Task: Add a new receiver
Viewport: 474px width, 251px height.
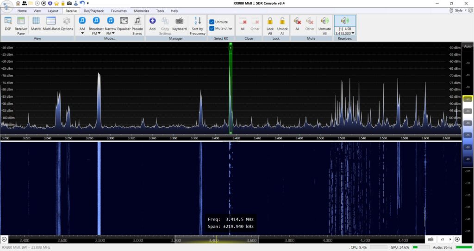Action: pos(152,24)
